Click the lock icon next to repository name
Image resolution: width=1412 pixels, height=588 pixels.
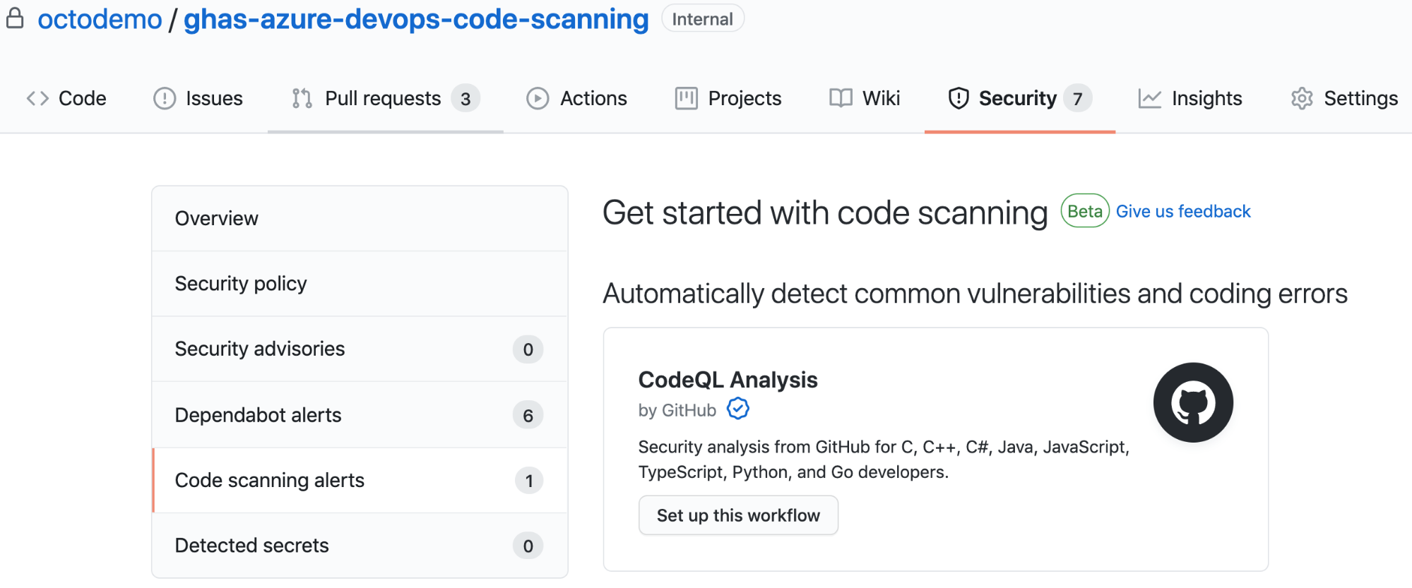[16, 18]
